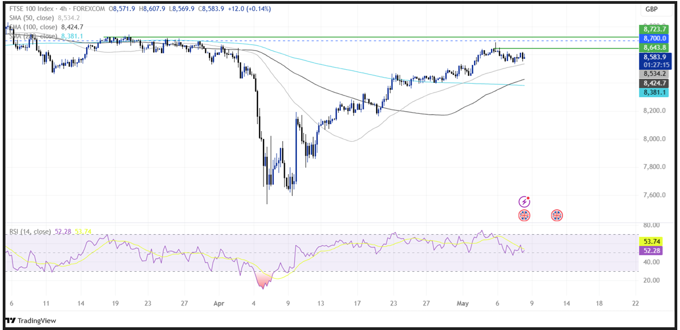The image size is (680, 330).
Task: Click the purple lightning event marker
Action: pyautogui.click(x=524, y=201)
